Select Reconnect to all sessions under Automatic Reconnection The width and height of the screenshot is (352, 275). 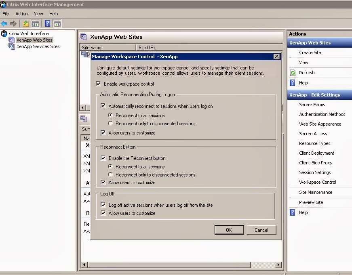point(110,115)
